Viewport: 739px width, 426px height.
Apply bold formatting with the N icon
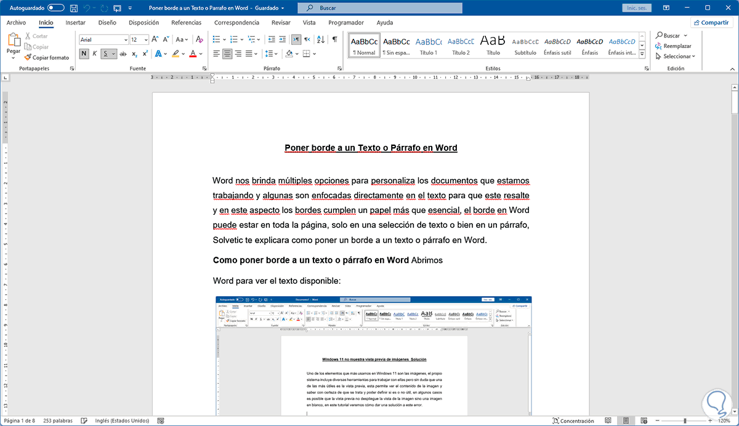click(84, 54)
